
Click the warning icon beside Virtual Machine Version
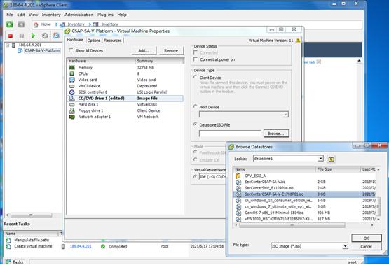(x=298, y=40)
